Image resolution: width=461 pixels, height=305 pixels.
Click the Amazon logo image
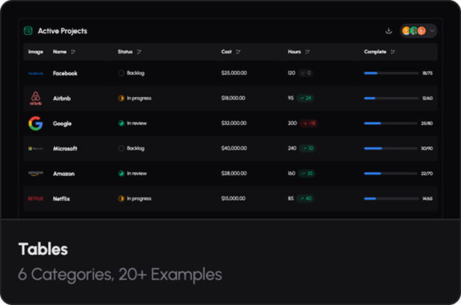coord(35,174)
